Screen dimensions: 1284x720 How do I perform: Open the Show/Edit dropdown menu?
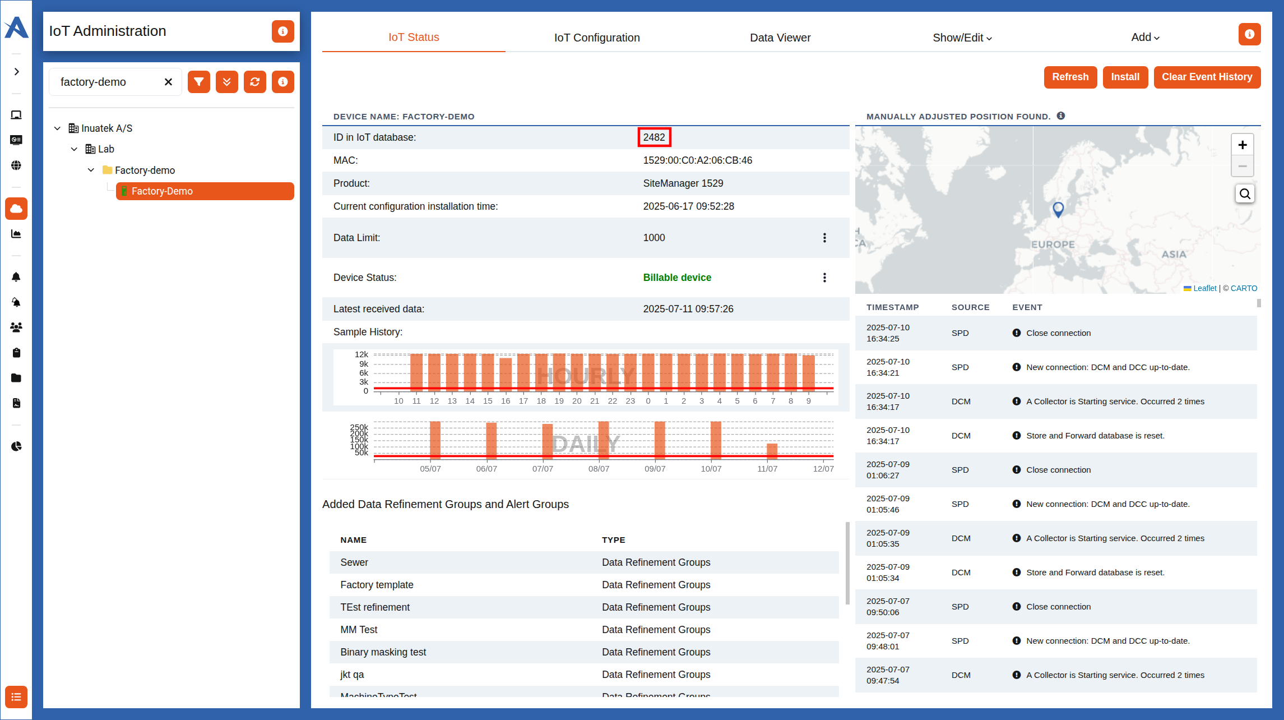click(x=962, y=38)
